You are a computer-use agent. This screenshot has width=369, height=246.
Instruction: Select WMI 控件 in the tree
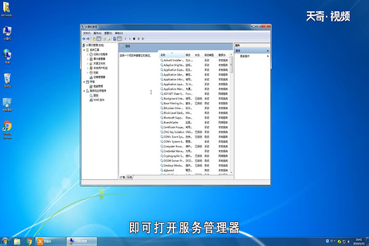click(x=97, y=100)
